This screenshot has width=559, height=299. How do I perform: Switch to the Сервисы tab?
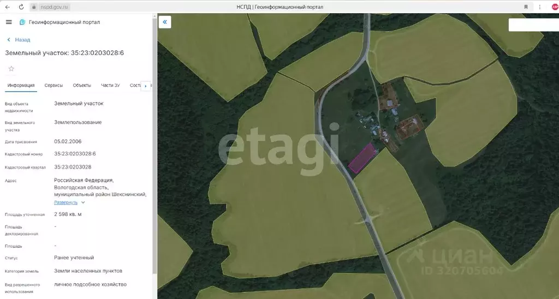53,86
